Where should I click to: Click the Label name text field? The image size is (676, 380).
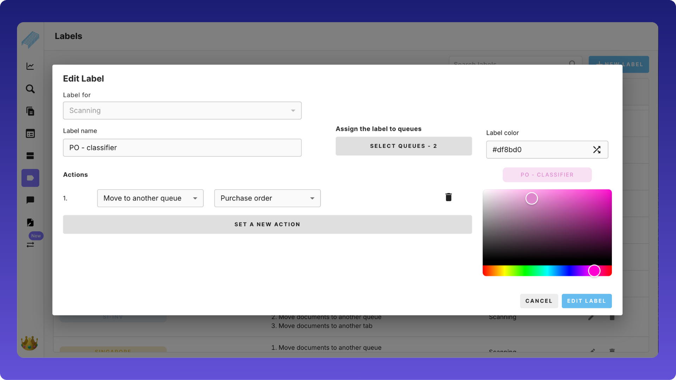182,148
